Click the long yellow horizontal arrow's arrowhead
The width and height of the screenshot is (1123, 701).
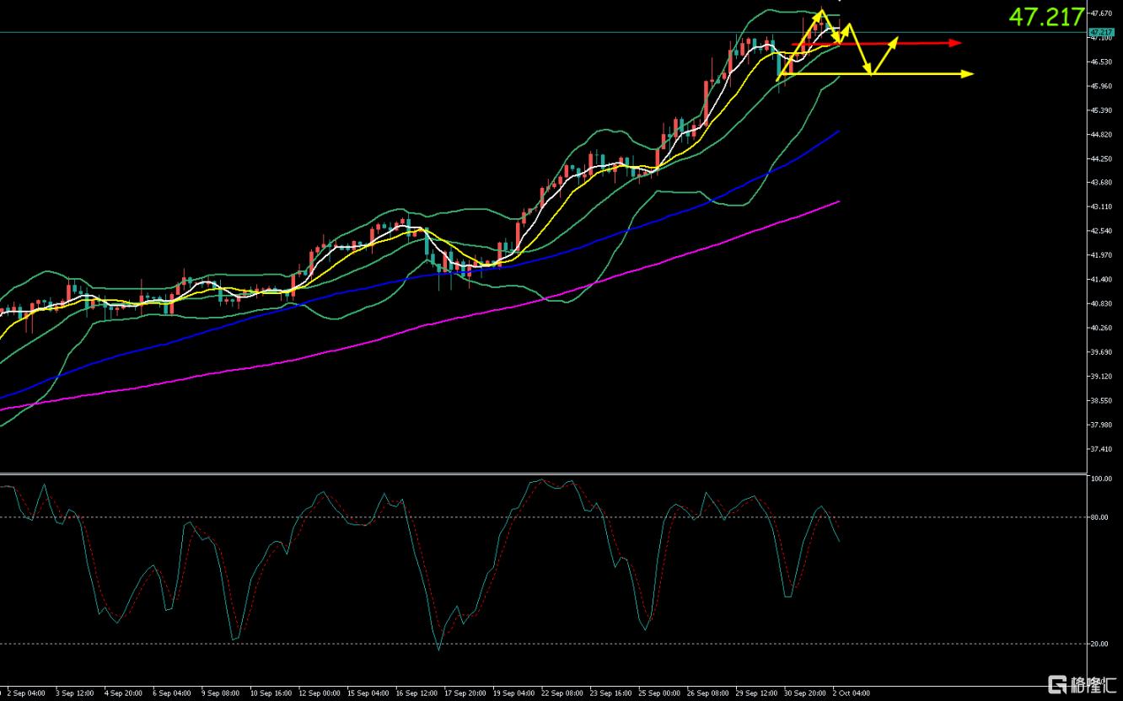968,74
